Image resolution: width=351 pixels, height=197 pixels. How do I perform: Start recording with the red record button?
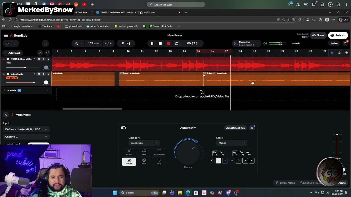point(168,43)
